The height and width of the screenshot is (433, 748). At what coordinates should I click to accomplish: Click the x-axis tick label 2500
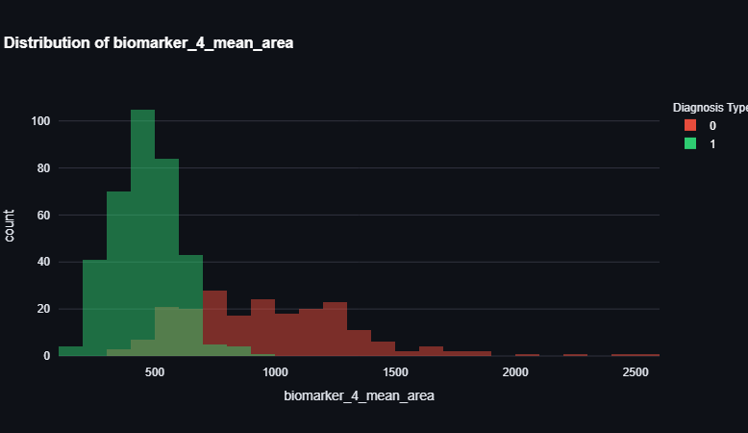point(635,371)
